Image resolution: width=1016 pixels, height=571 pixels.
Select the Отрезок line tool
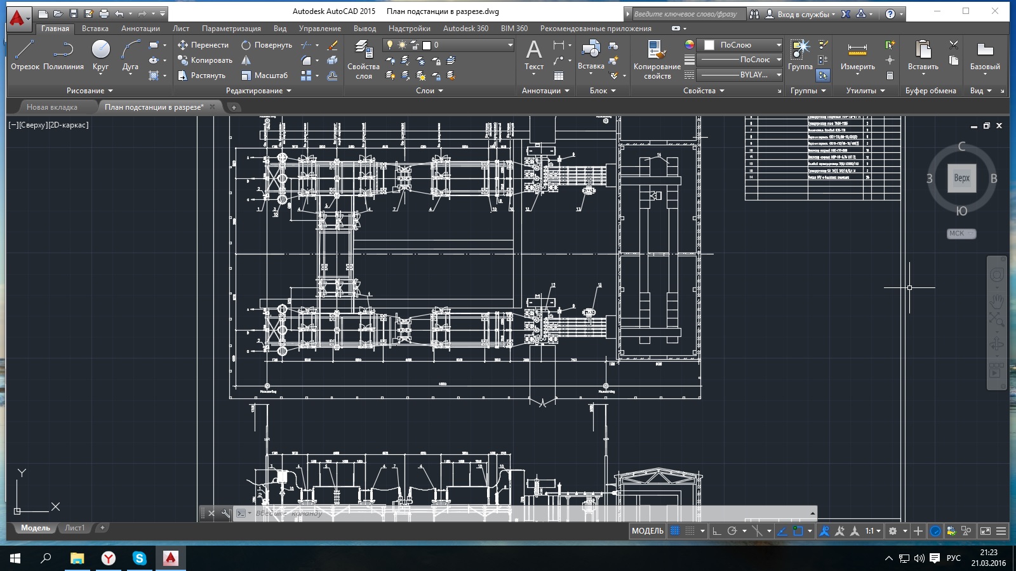(25, 55)
